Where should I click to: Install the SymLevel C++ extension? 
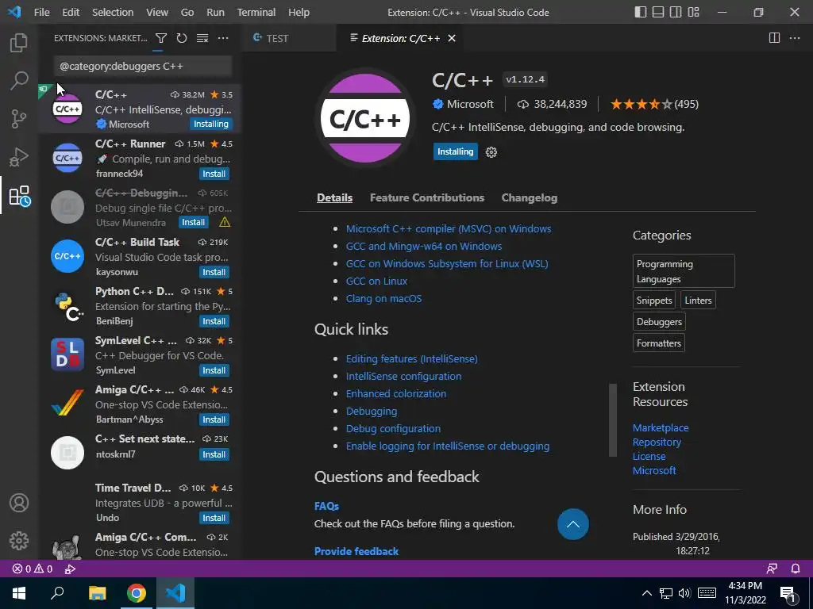(214, 370)
